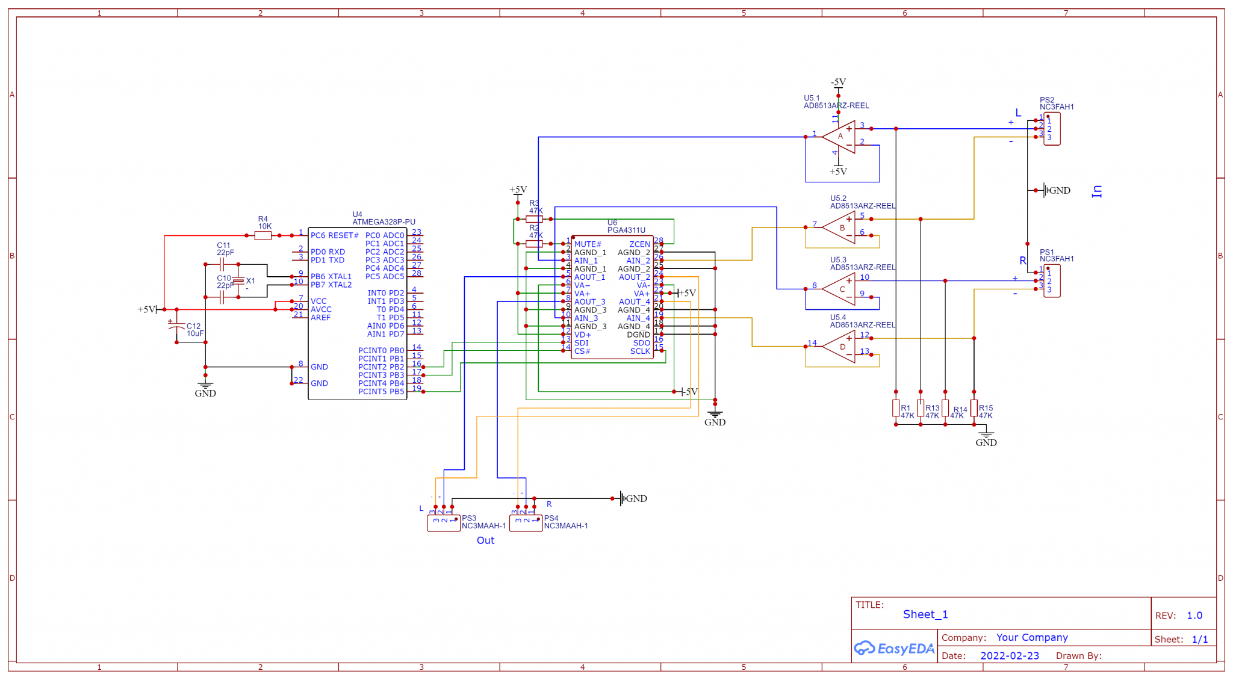Select the 'Out' annotation text
Image resolution: width=1233 pixels, height=680 pixels.
[x=485, y=540]
